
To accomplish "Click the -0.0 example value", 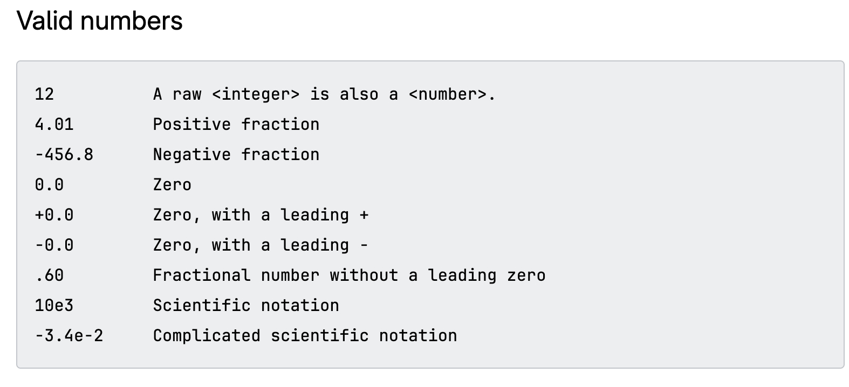I will point(54,245).
